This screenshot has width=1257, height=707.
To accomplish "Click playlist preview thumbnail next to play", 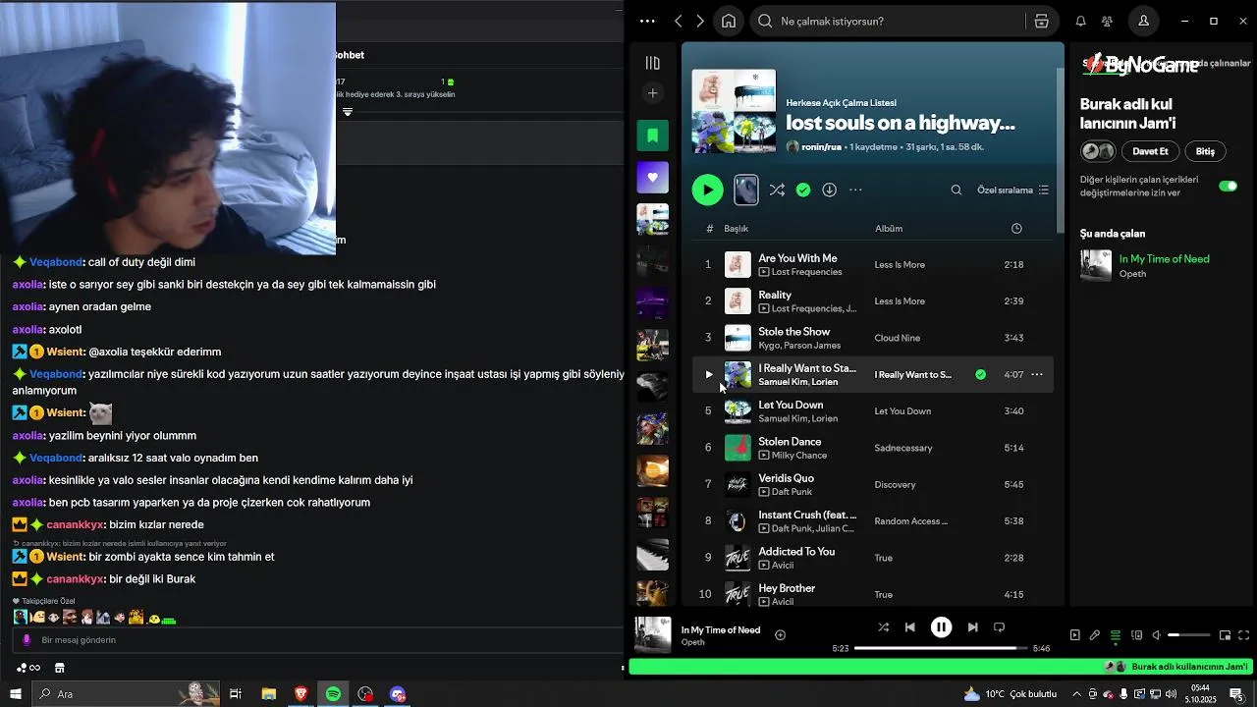I will pyautogui.click(x=746, y=190).
